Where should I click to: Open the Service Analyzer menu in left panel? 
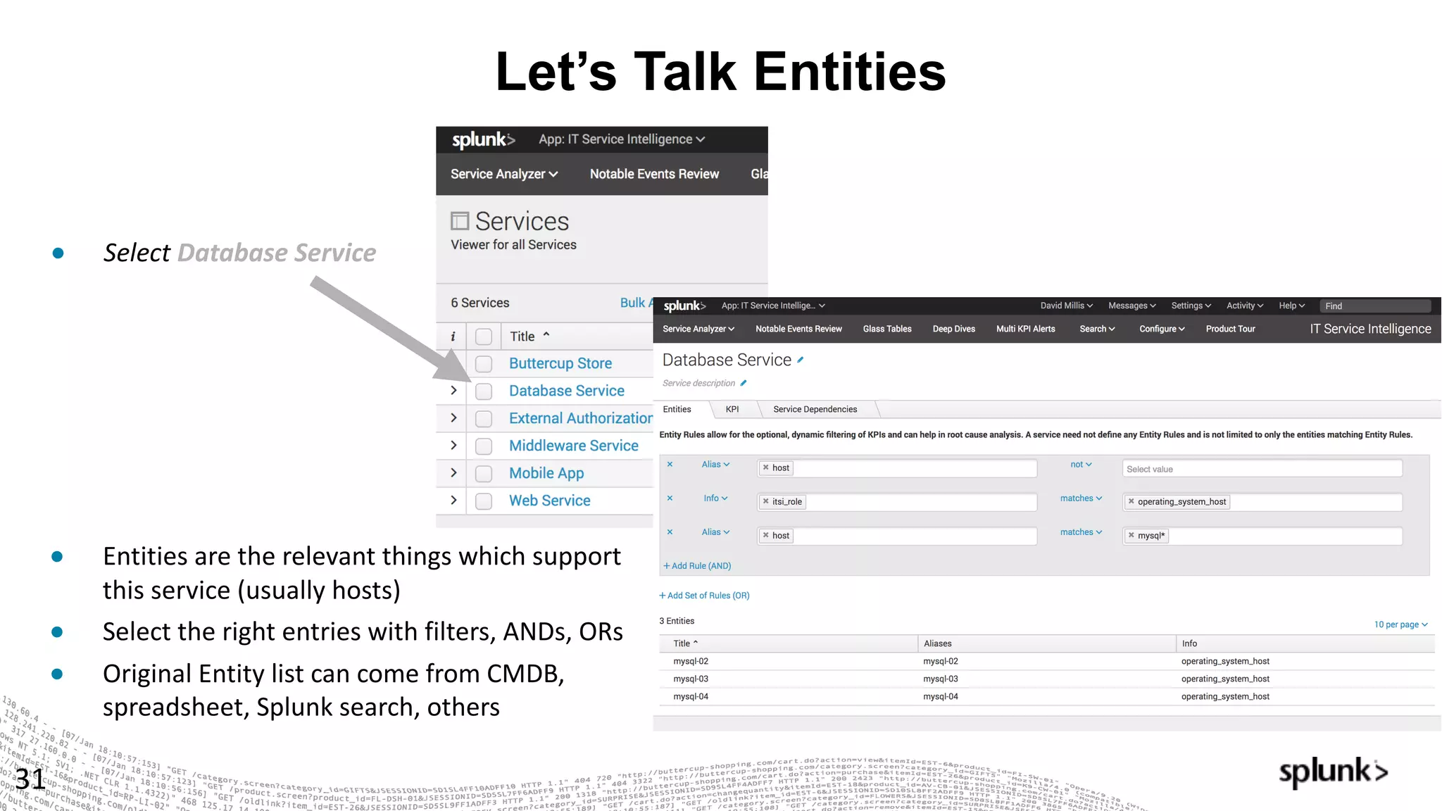pos(504,174)
